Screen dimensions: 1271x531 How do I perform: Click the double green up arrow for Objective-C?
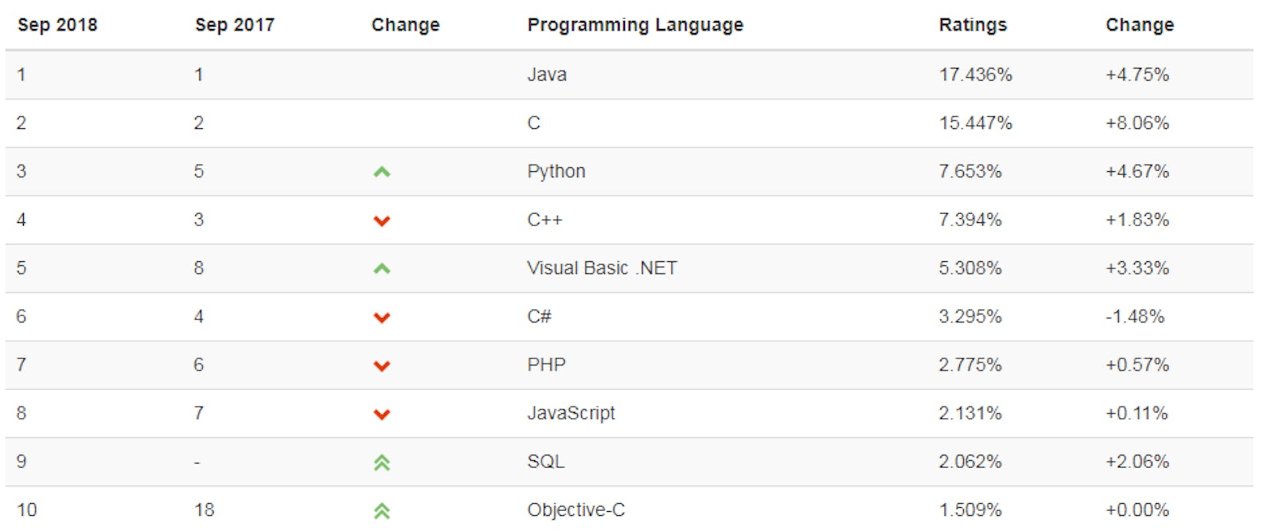click(x=382, y=511)
